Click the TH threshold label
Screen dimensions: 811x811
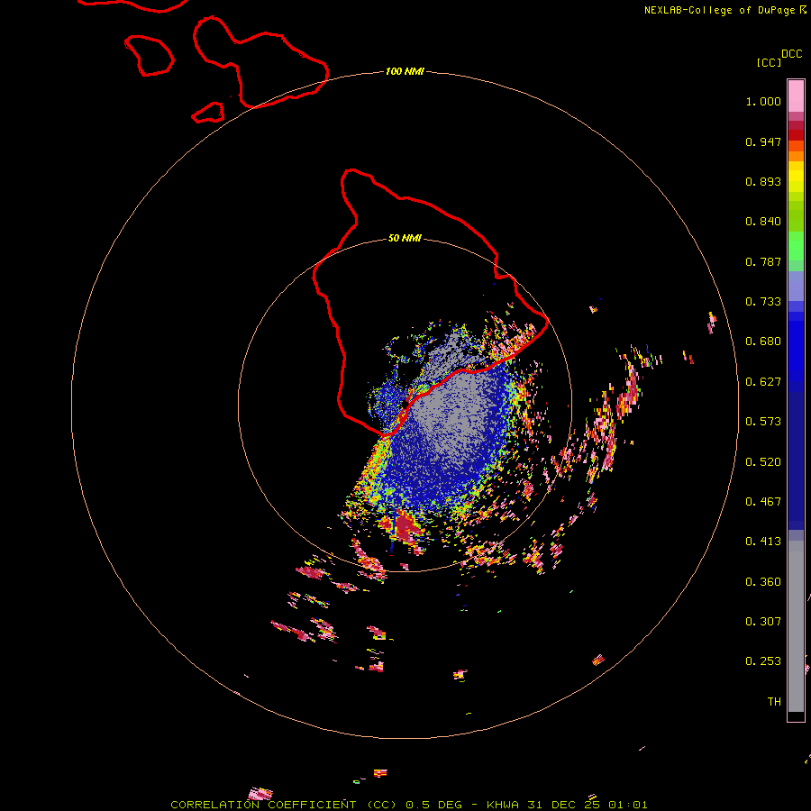774,702
